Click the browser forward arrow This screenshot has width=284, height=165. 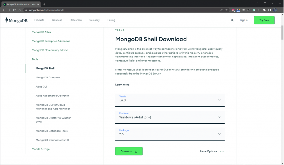tap(9, 10)
